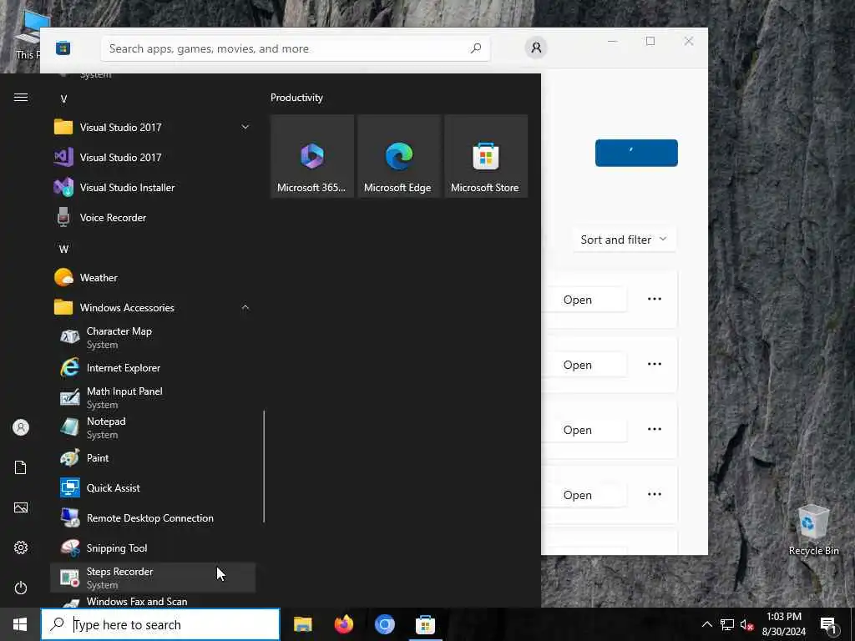Click the Start menu app list scrollbar
The height and width of the screenshot is (641, 855).
[264, 467]
